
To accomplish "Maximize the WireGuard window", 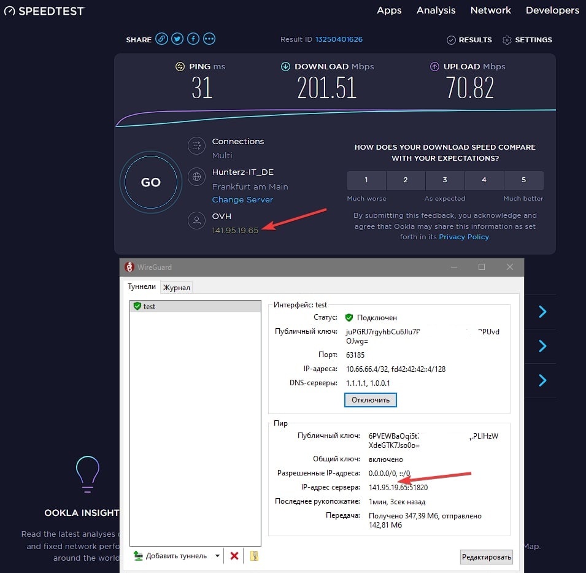I will [482, 267].
